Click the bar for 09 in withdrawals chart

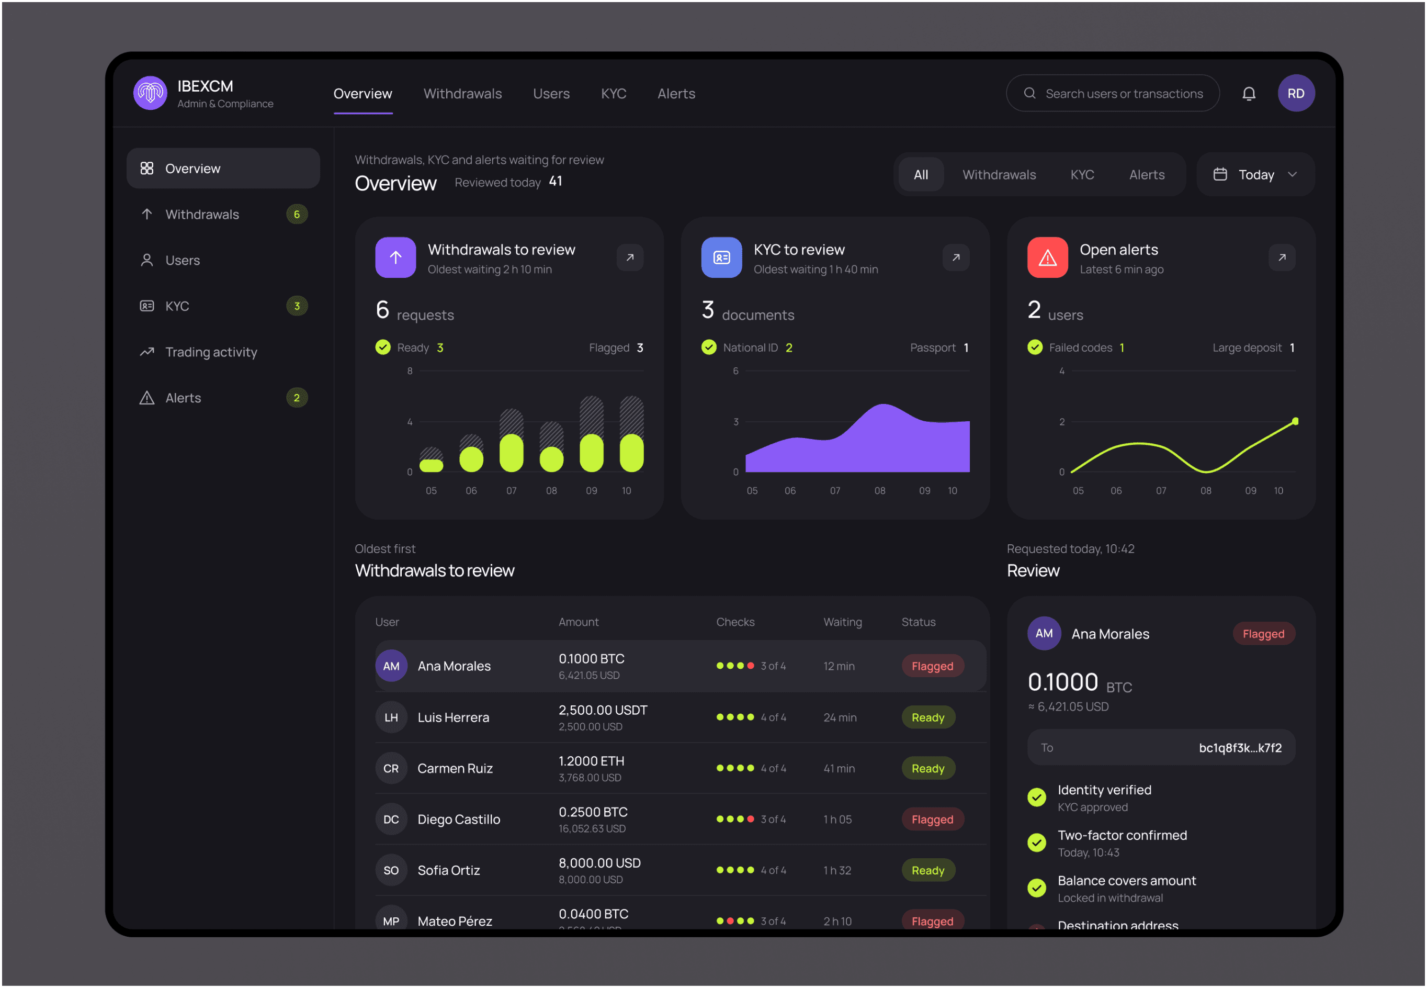tap(592, 434)
